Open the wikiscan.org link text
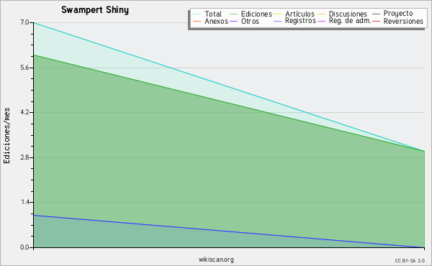This screenshot has width=432, height=266. [216, 260]
